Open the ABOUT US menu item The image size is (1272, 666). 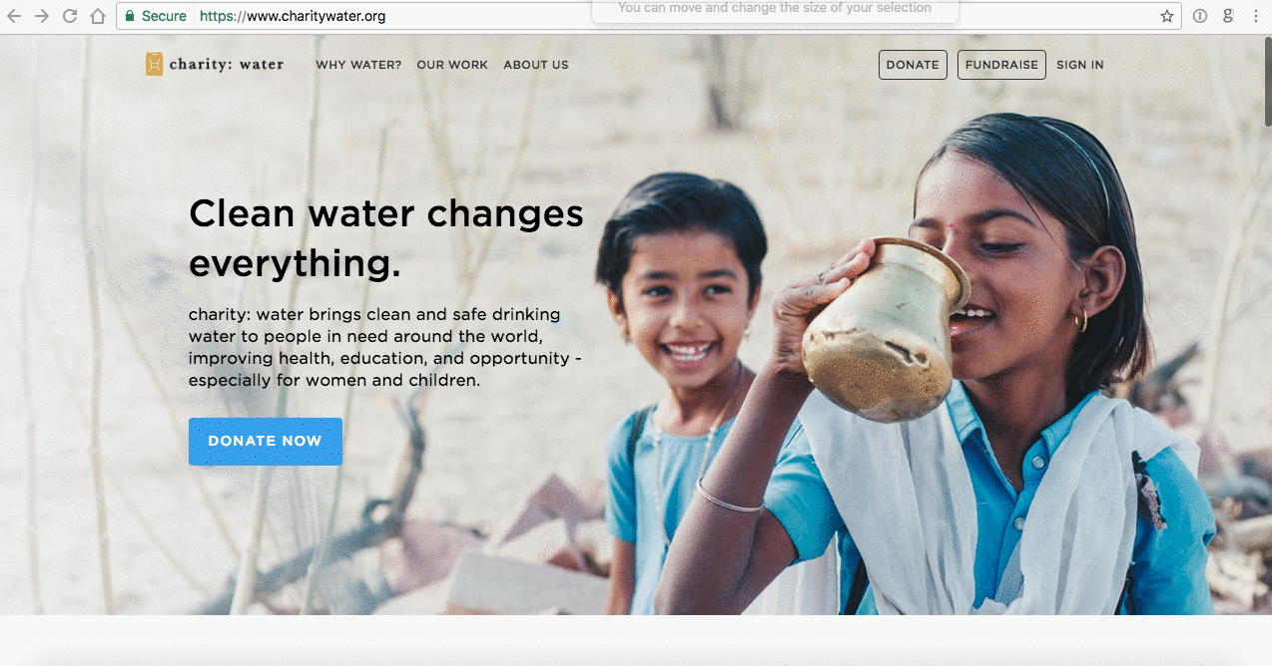coord(536,65)
